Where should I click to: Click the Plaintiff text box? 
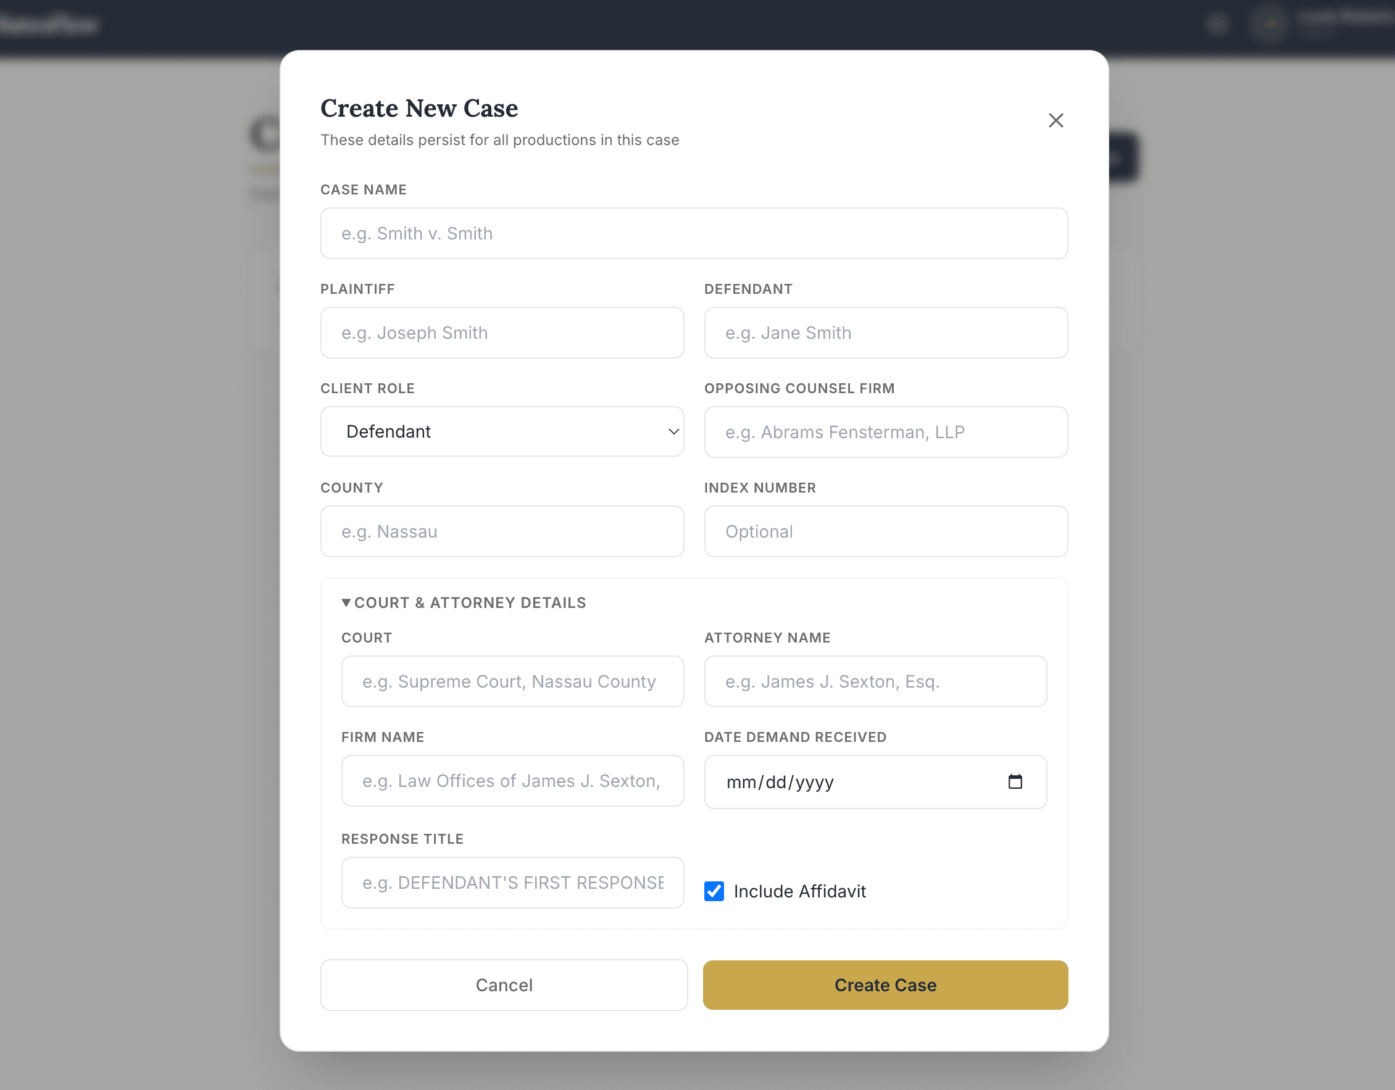click(502, 333)
